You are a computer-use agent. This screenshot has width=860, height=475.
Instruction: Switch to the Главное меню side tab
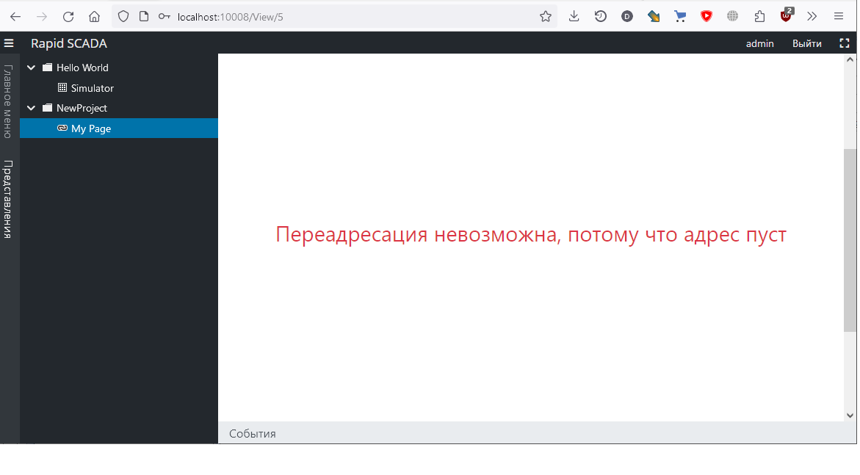(7, 101)
